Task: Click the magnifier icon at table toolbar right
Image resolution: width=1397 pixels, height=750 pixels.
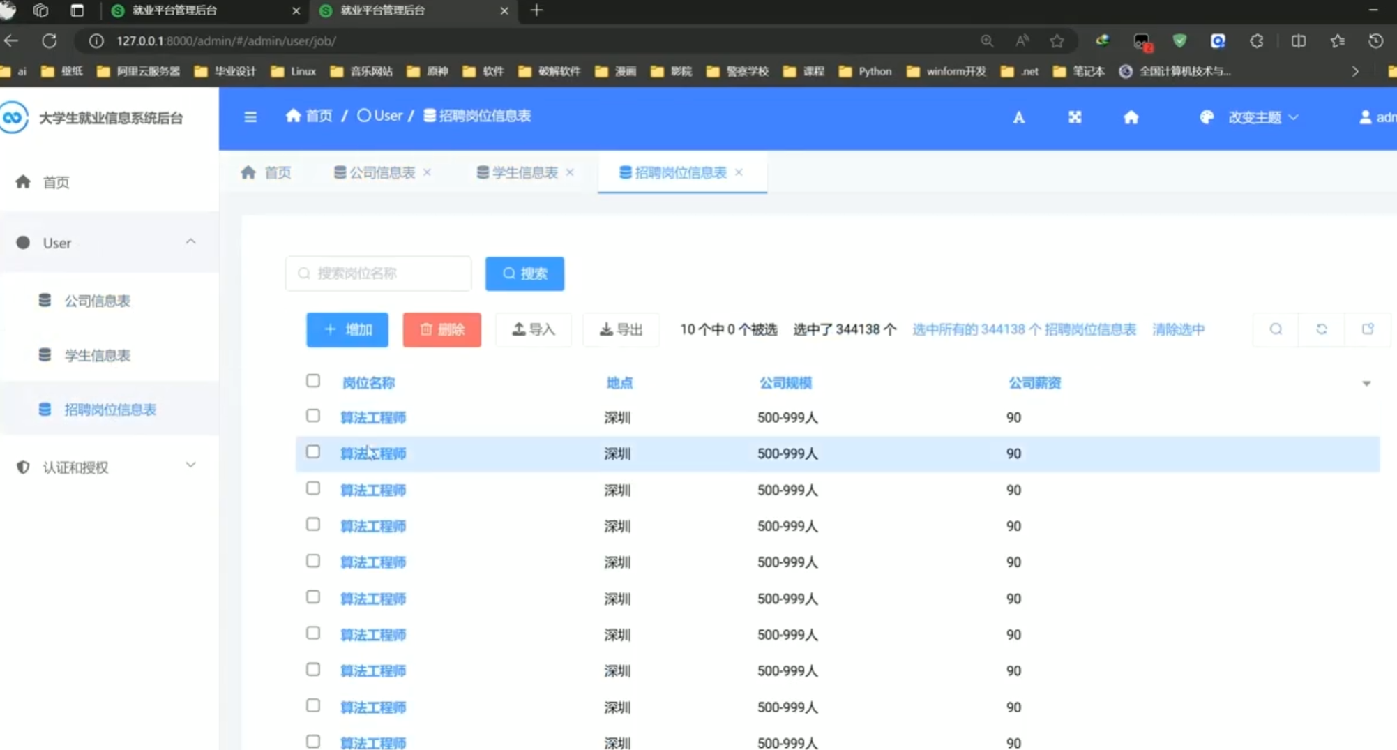Action: [x=1276, y=329]
